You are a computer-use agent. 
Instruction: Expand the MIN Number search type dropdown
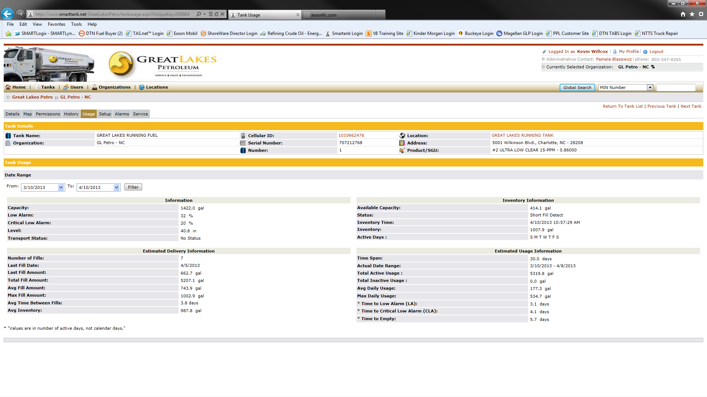point(650,87)
